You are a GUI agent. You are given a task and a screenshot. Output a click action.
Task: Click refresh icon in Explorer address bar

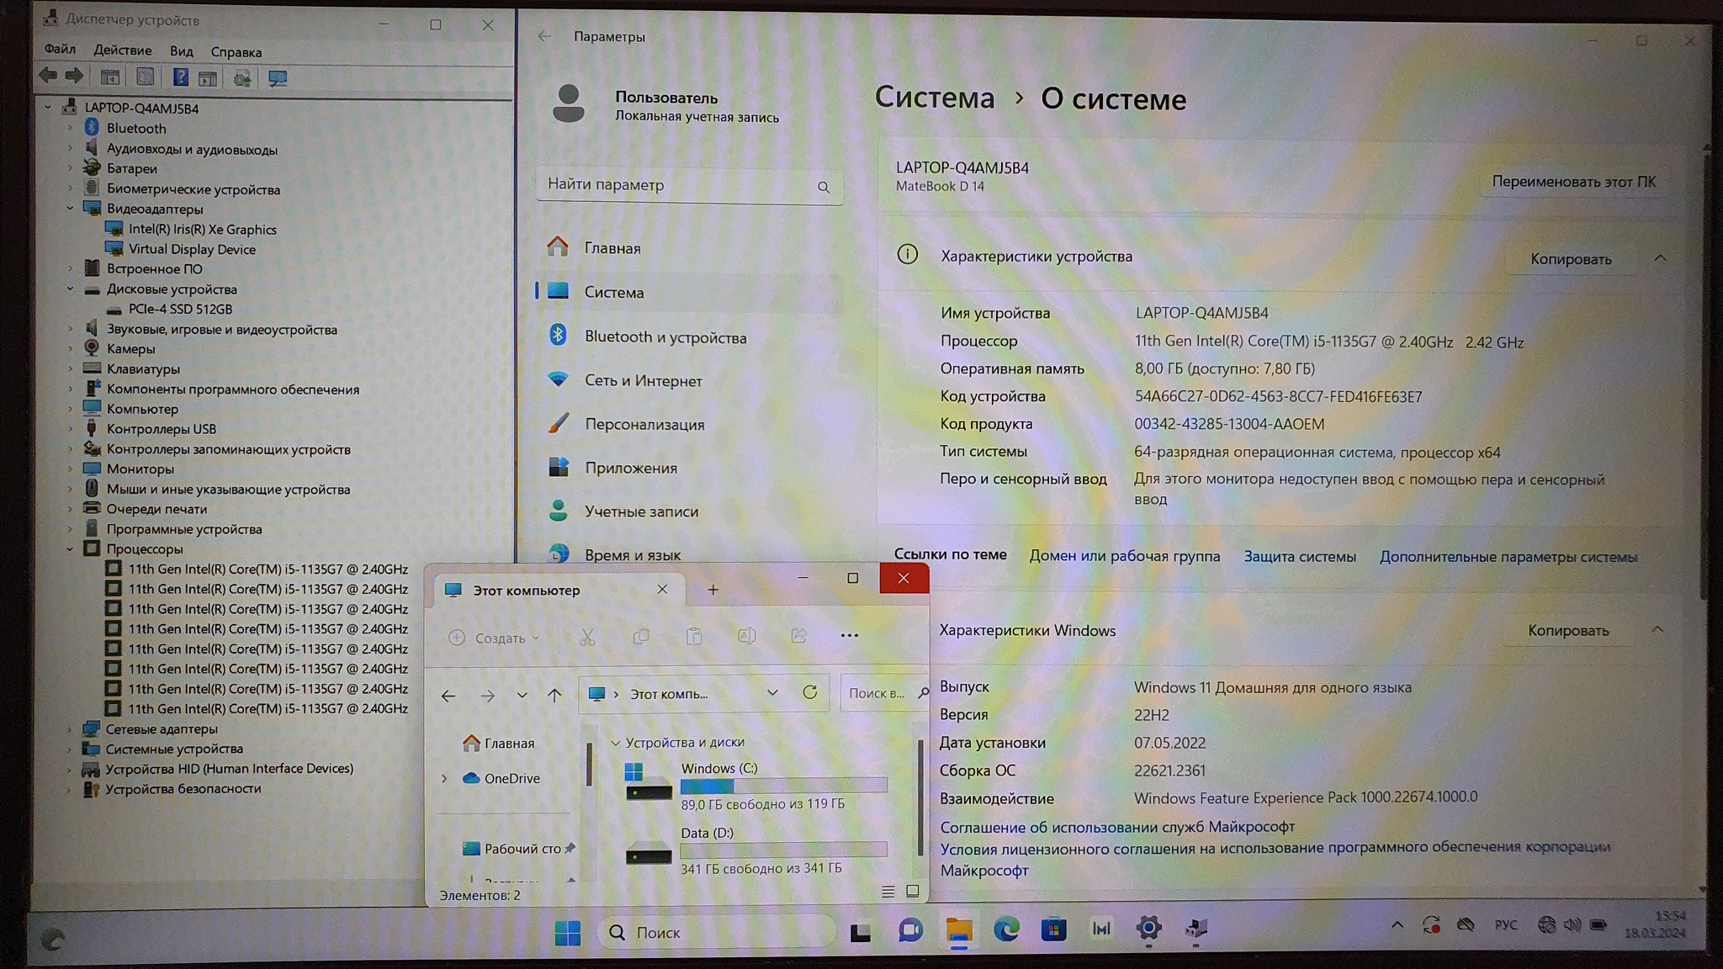click(809, 692)
